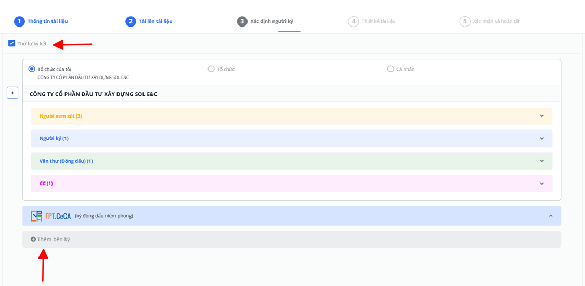Image resolution: width=585 pixels, height=286 pixels.
Task: Expand the Người ký (1) section
Action: (542, 138)
